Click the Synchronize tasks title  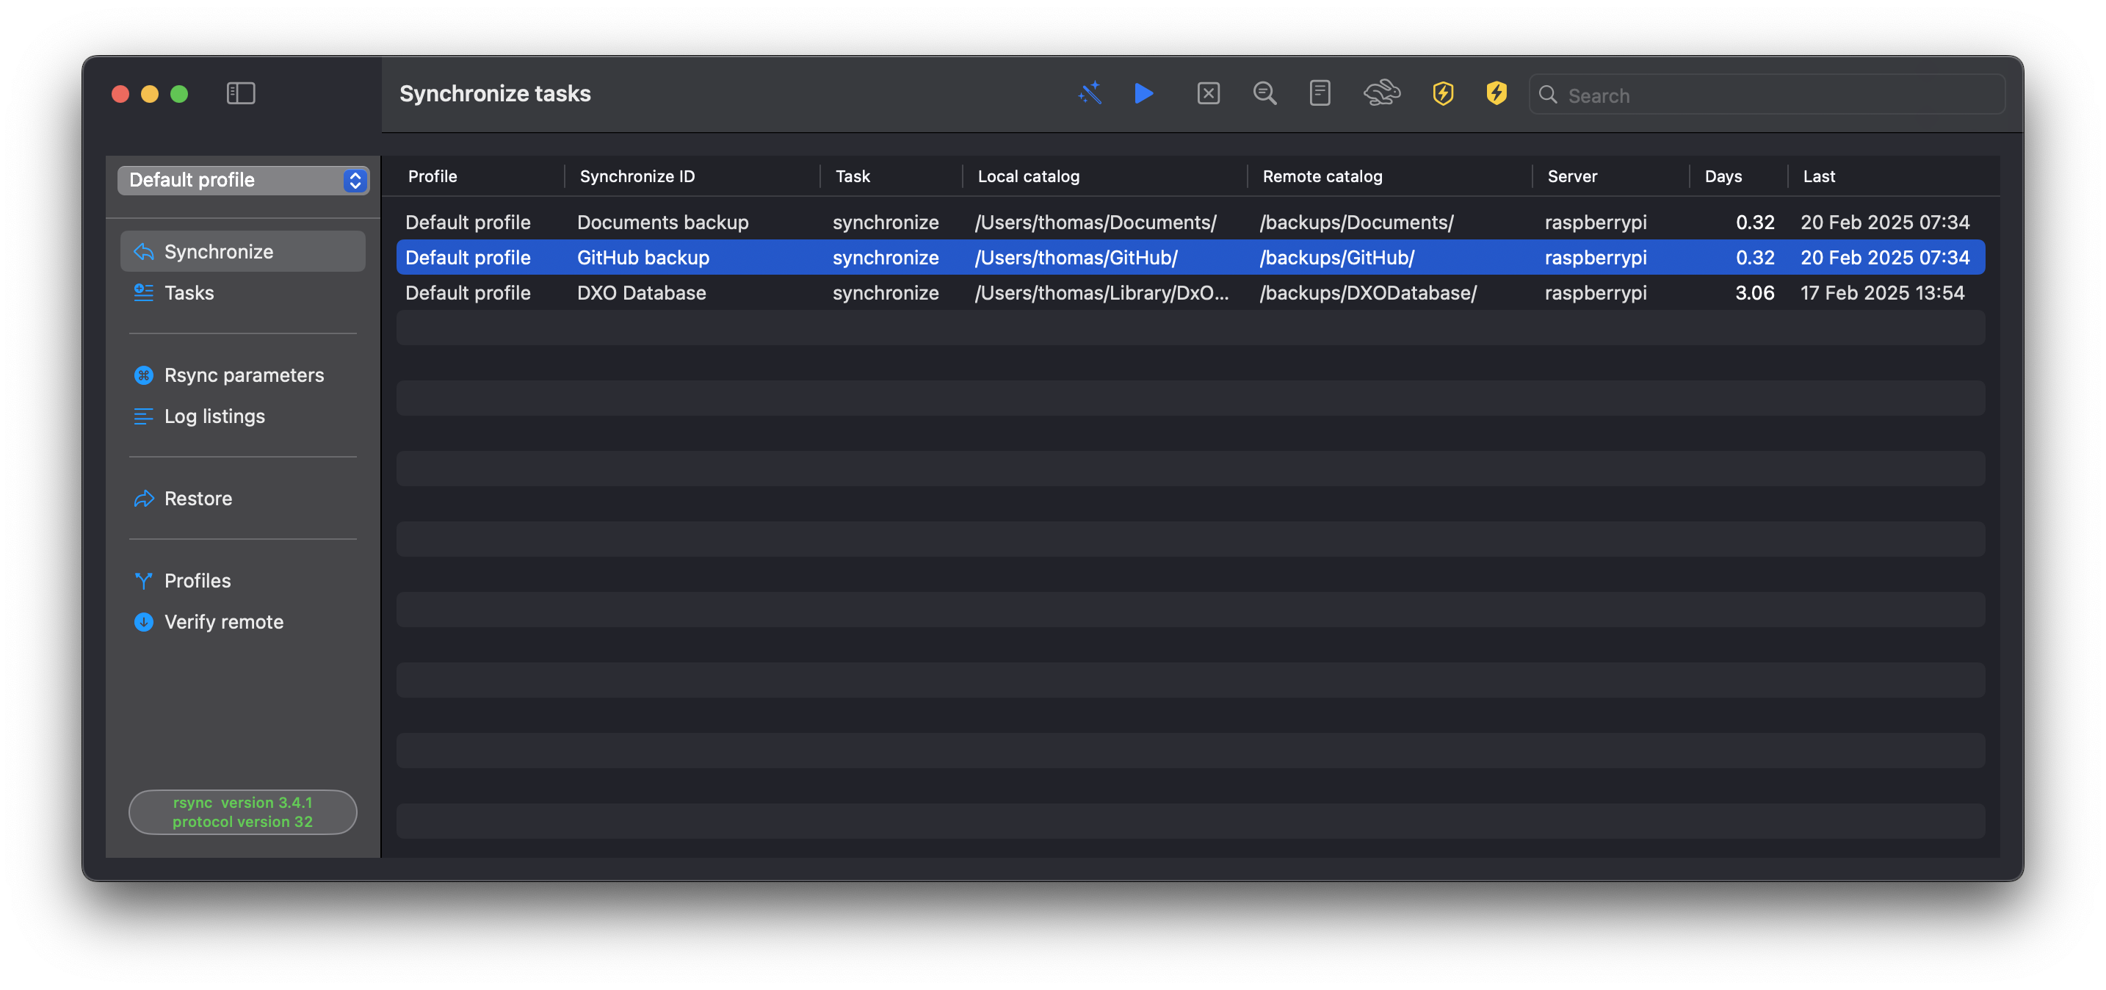[495, 93]
